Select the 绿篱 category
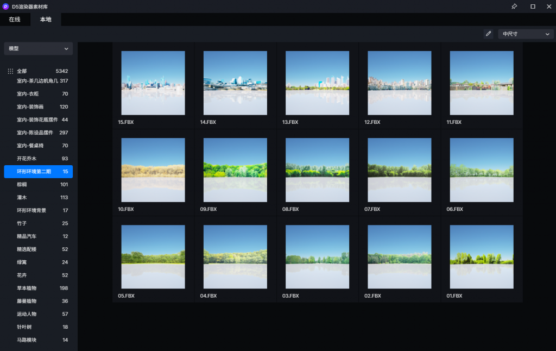 pyautogui.click(x=39, y=262)
